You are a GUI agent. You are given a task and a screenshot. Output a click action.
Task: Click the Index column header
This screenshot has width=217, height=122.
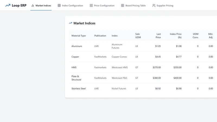pyautogui.click(x=114, y=36)
